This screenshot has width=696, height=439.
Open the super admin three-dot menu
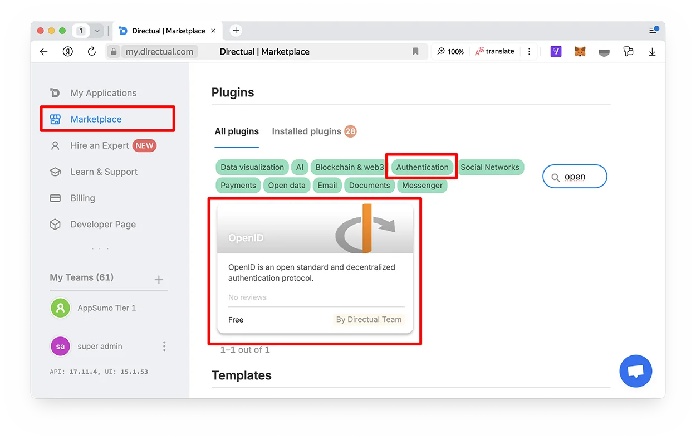[164, 346]
